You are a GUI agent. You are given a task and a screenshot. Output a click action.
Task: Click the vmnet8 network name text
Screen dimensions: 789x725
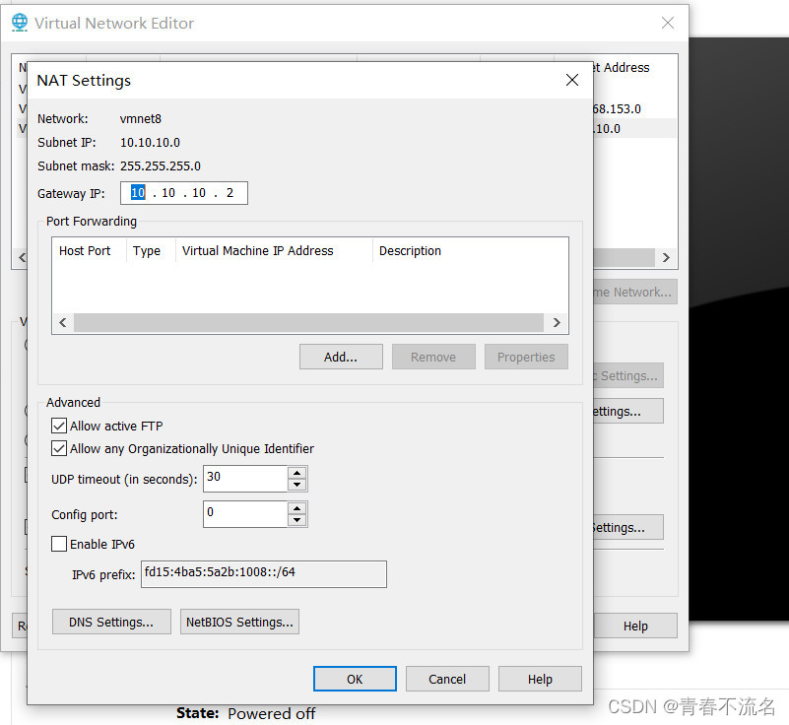(141, 119)
